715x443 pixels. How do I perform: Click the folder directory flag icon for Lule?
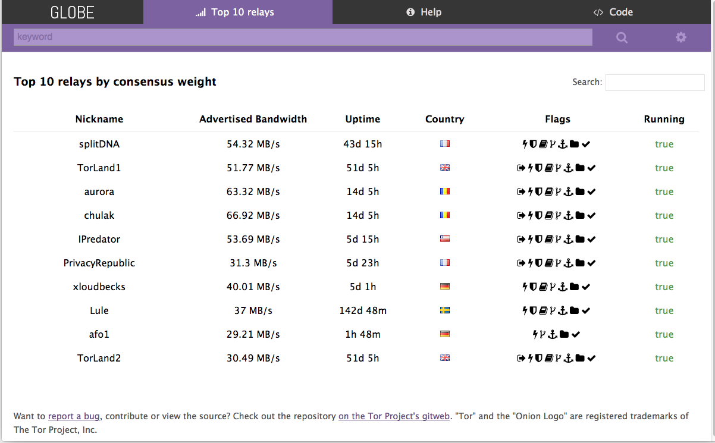click(574, 310)
